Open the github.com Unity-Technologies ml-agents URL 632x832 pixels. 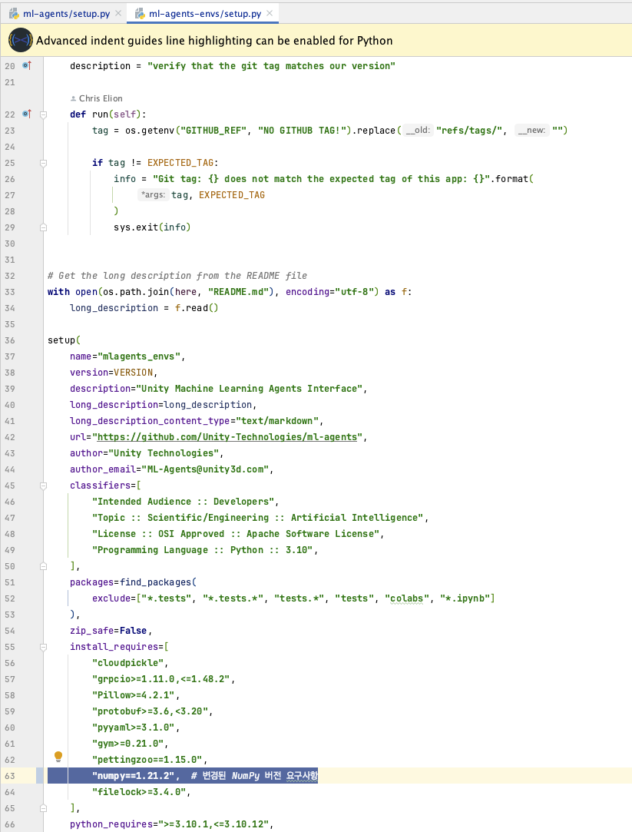click(227, 437)
